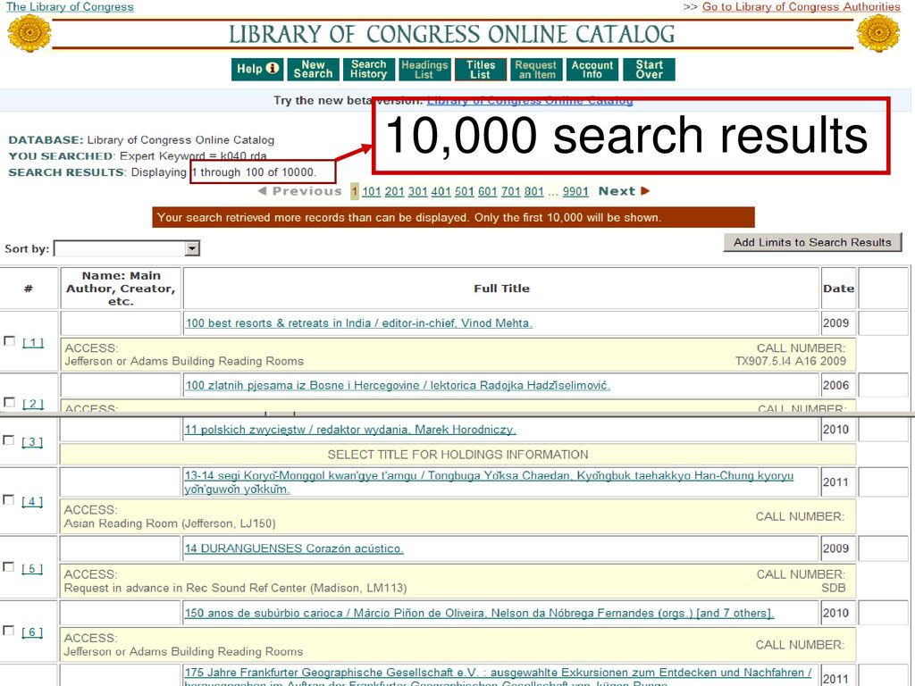Screen dimensions: 915x686
Task: Jump to results page 401
Action: click(x=441, y=191)
